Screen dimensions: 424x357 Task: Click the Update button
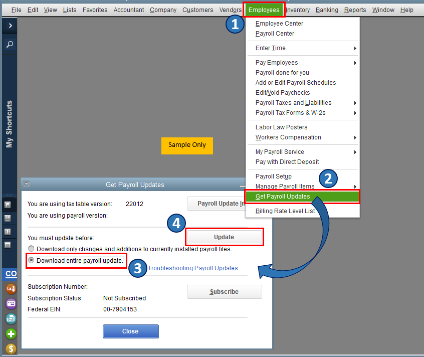(x=224, y=237)
